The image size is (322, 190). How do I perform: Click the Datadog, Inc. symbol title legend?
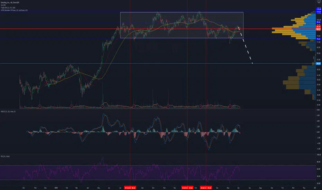tap(10, 2)
